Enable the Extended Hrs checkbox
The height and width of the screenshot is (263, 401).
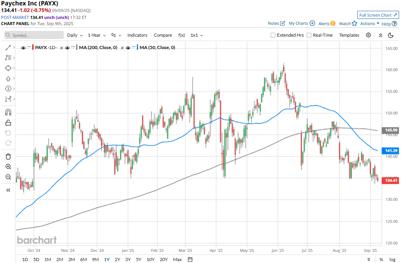click(273, 35)
